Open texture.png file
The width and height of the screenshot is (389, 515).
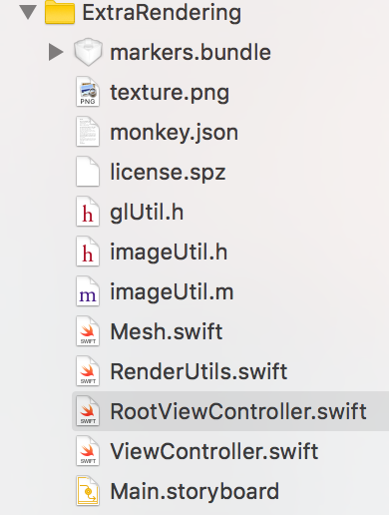coord(170,93)
